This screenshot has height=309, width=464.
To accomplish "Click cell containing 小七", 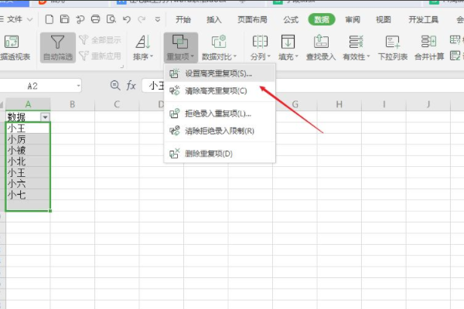I will click(x=28, y=195).
